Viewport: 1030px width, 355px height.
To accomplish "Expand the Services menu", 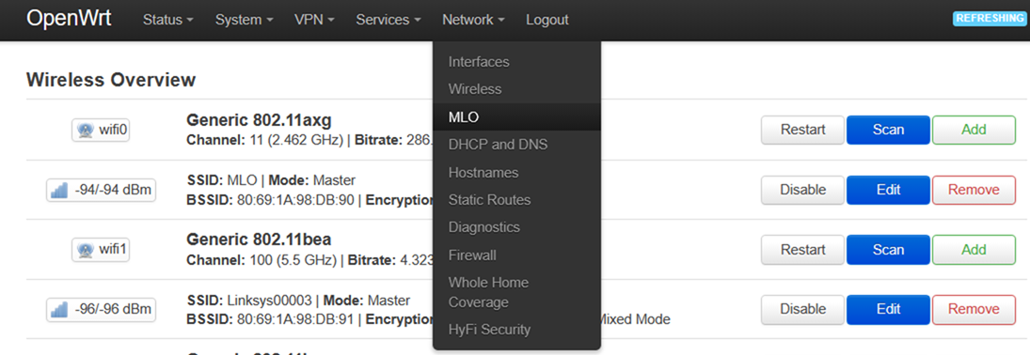I will (x=388, y=20).
